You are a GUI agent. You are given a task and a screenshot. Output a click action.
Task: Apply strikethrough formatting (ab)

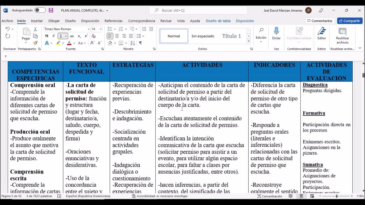point(72,36)
